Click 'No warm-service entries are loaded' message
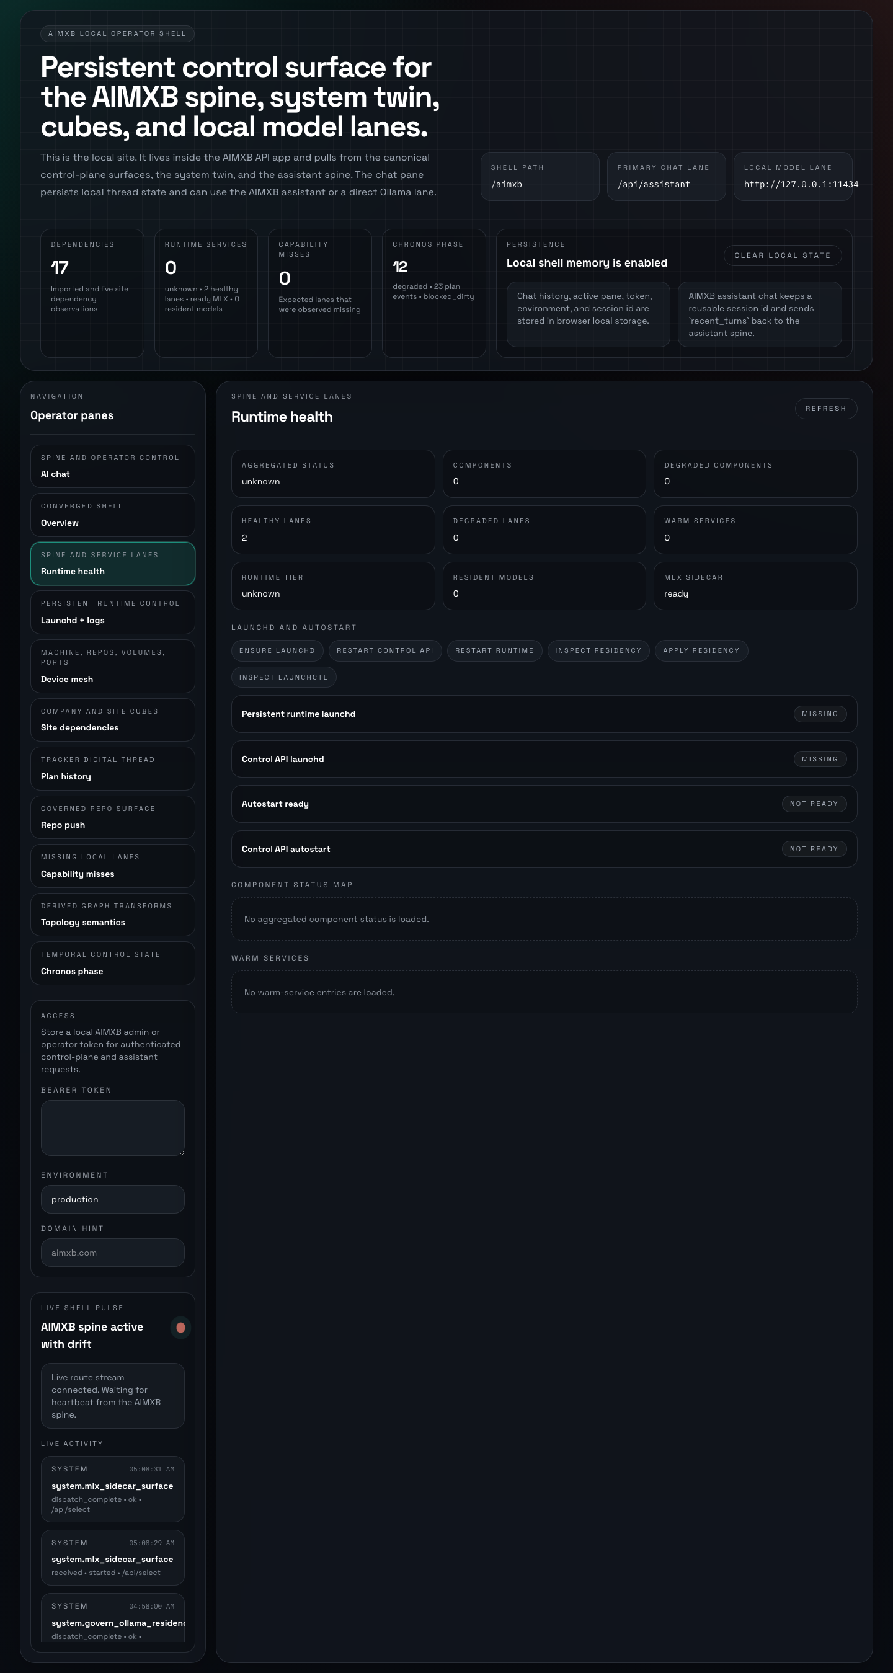This screenshot has width=893, height=1673. coord(319,992)
